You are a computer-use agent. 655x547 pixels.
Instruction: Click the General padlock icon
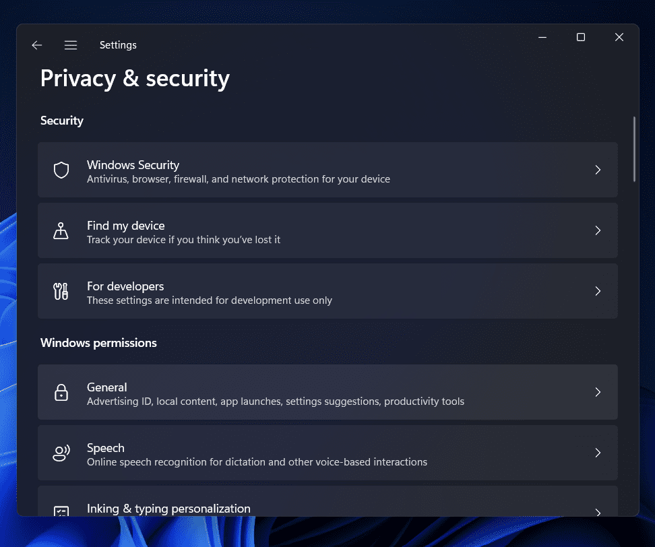[61, 393]
